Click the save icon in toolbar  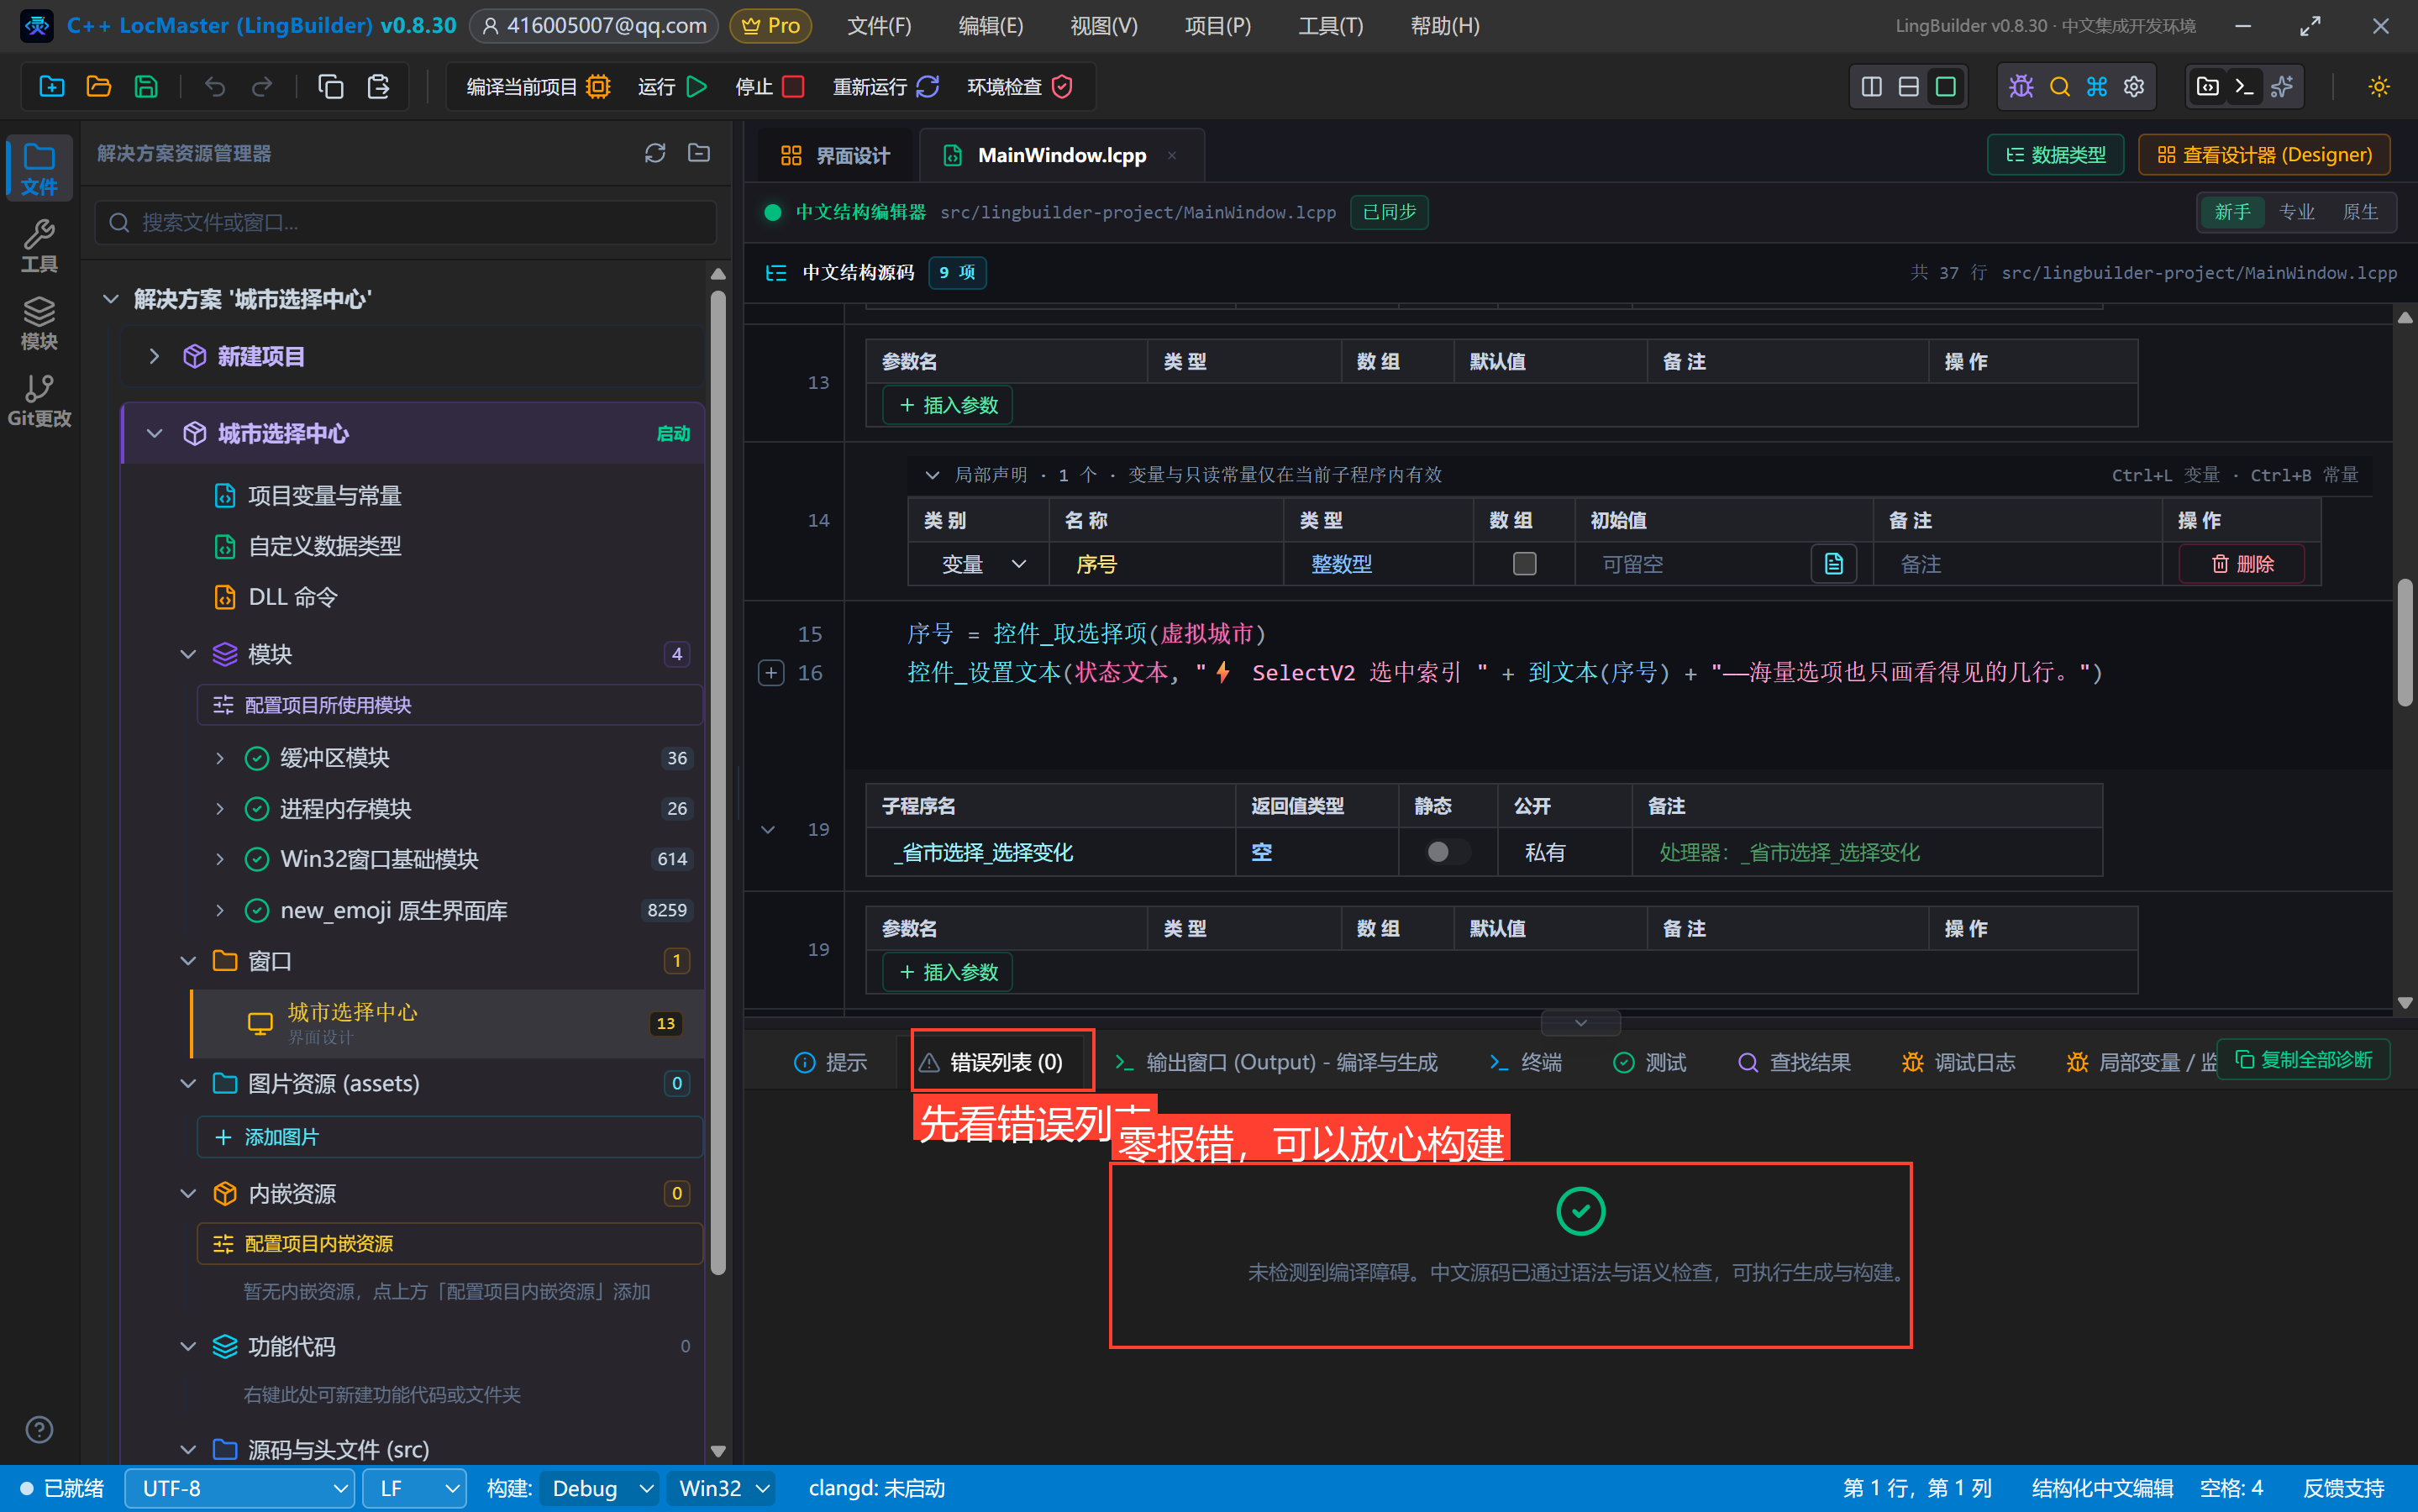(146, 86)
